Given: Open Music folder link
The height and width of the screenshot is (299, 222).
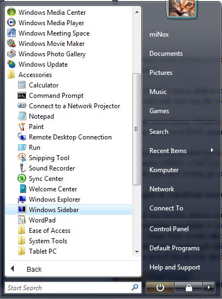Looking at the screenshot, I should pyautogui.click(x=158, y=91).
